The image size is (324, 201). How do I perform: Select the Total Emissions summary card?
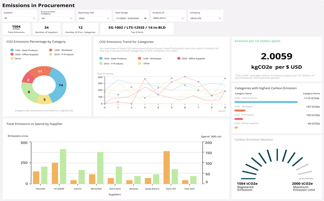(16, 29)
